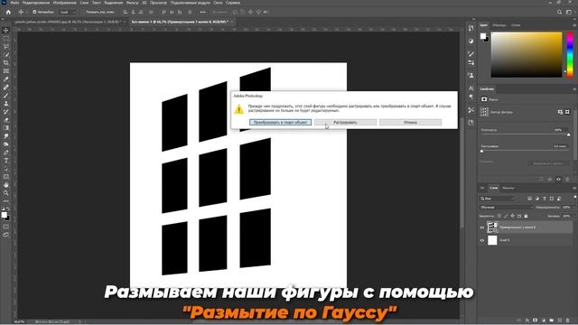Open the auto-select Layer/Group dropdown
The width and height of the screenshot is (578, 325).
(x=68, y=12)
